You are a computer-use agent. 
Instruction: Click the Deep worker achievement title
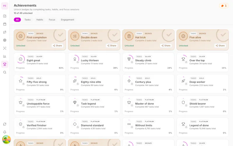pos(197,82)
